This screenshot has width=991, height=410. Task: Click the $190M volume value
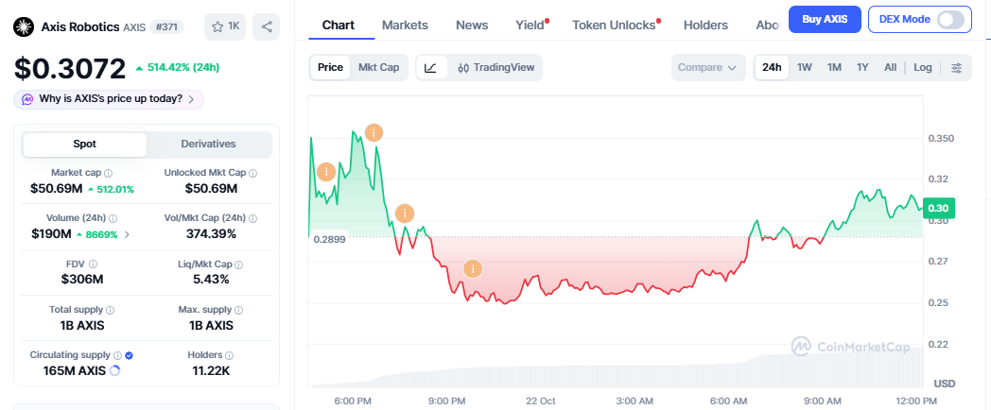51,234
